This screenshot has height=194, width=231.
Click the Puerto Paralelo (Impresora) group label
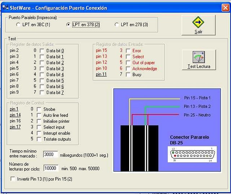[x=33, y=18]
